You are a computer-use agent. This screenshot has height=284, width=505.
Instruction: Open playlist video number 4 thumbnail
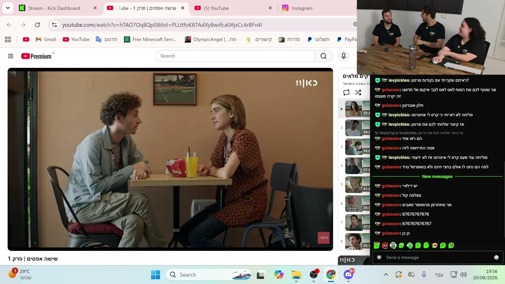pos(358,166)
